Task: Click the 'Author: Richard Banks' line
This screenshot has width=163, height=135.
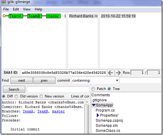Action: [43, 102]
